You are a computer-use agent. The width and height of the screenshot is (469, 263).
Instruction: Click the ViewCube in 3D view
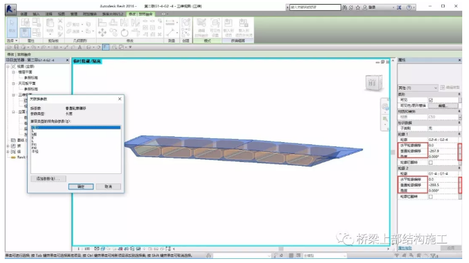pos(374,82)
